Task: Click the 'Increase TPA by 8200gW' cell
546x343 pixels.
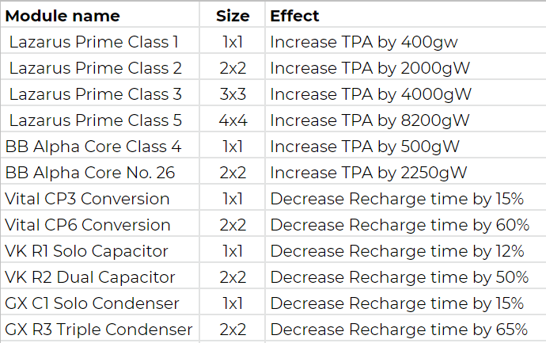Action: 370,120
